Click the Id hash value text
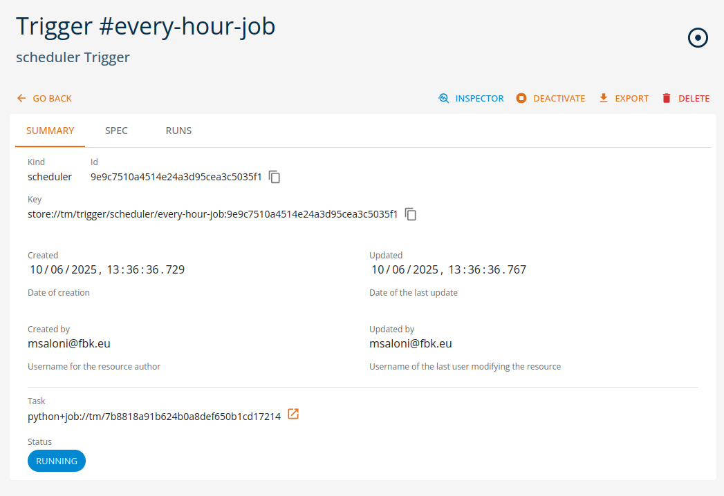Image resolution: width=724 pixels, height=496 pixels. click(x=176, y=177)
